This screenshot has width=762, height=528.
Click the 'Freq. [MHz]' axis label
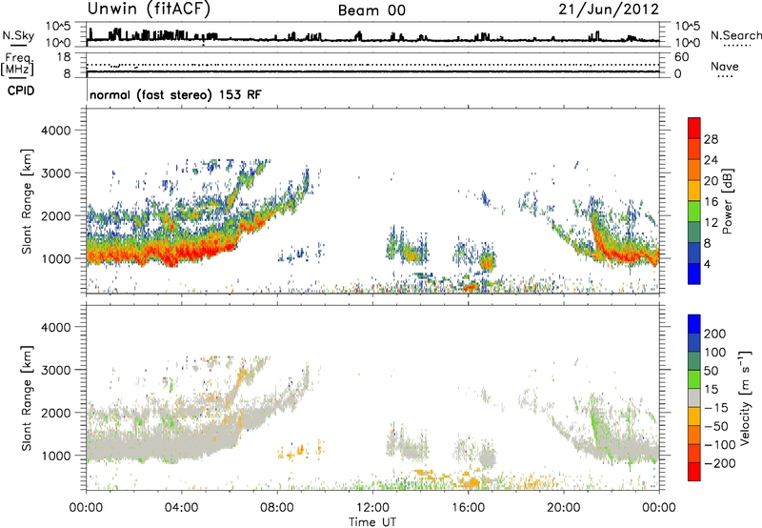point(17,65)
